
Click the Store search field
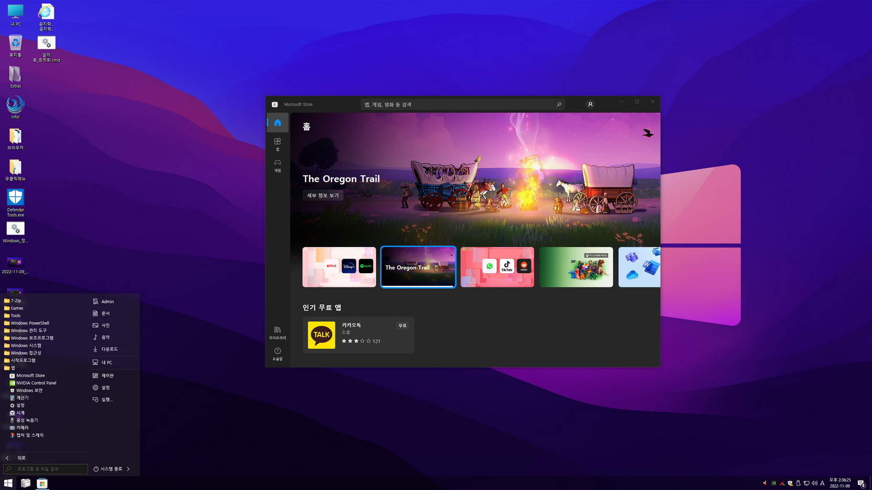click(462, 104)
